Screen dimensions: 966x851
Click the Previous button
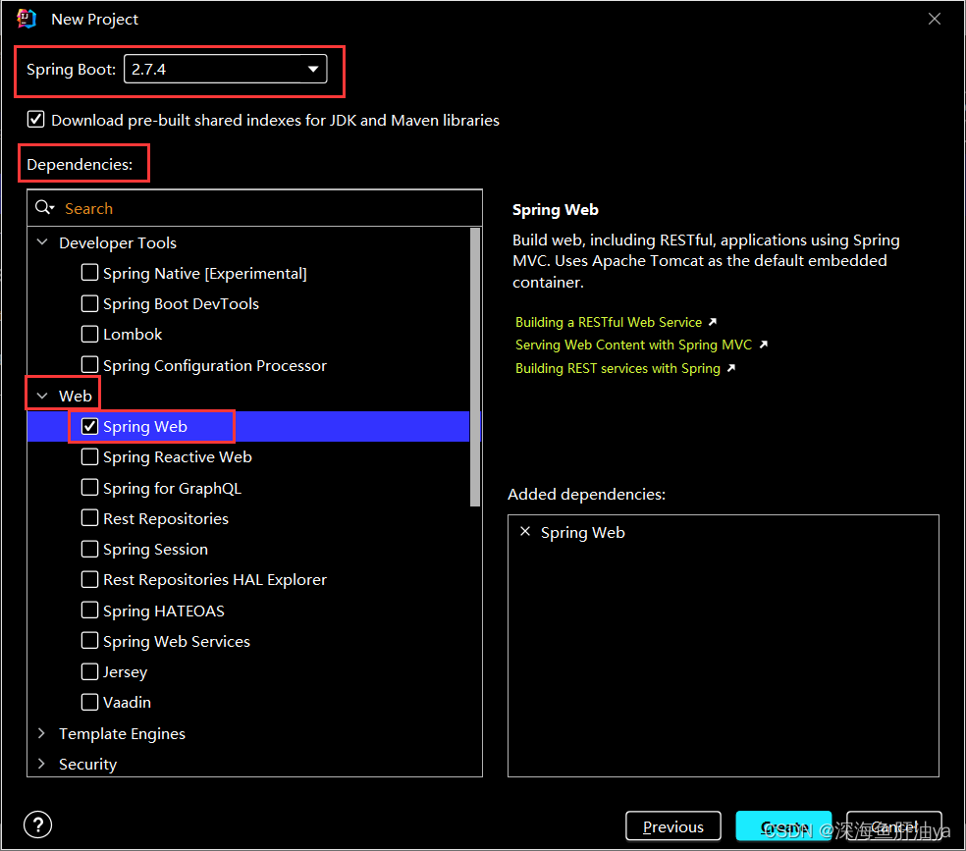coord(672,826)
